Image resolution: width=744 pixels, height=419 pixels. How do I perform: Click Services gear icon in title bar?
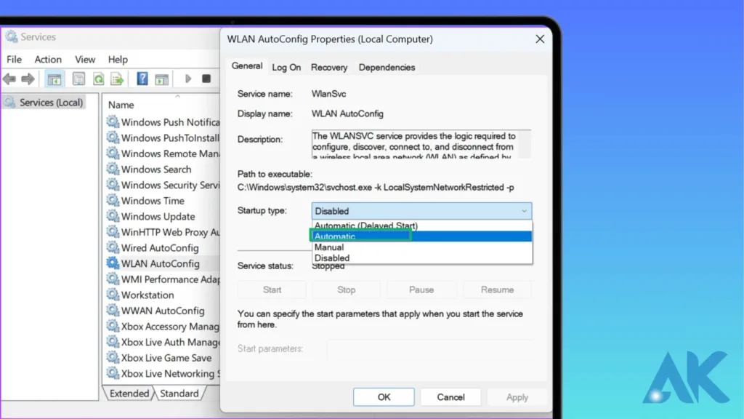pos(11,36)
